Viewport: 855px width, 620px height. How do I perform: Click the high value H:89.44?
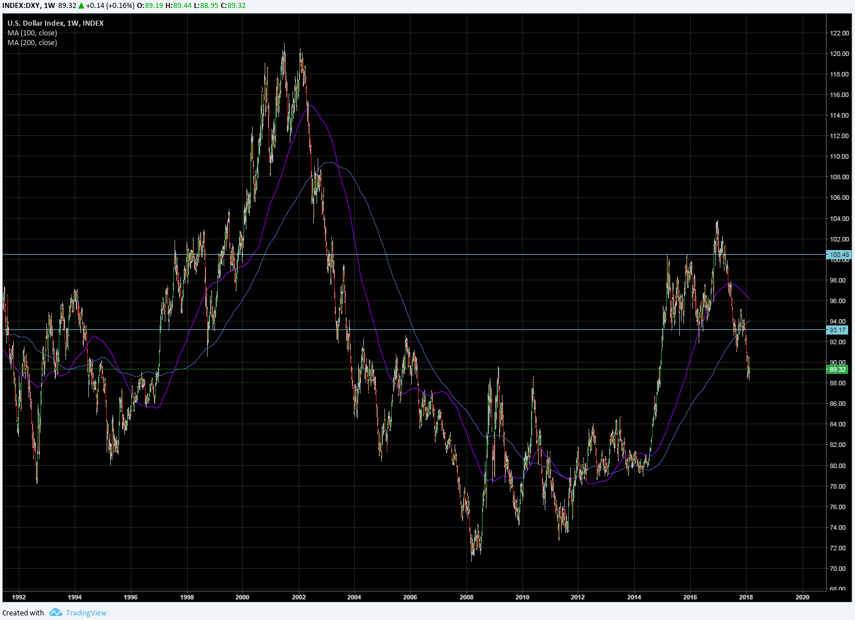[x=179, y=6]
